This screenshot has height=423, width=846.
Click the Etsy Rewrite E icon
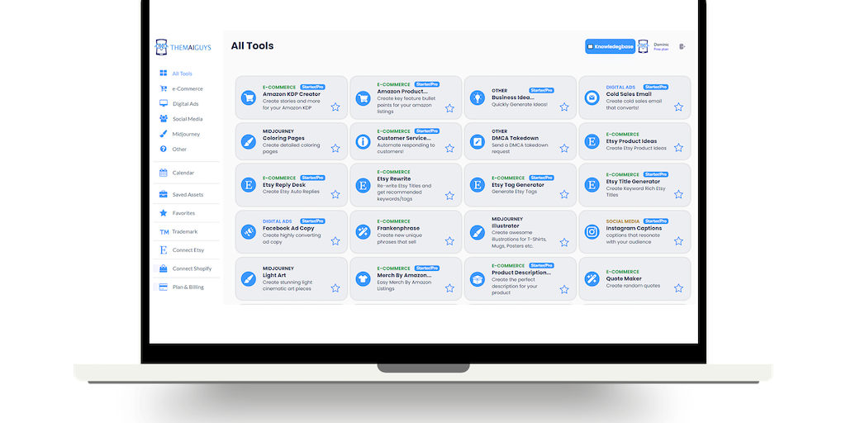pos(363,186)
